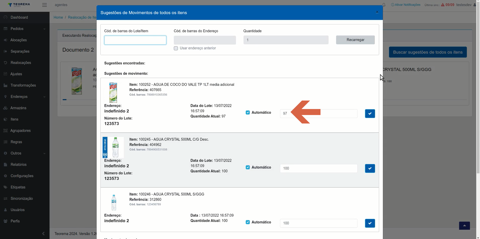Click the Teorema logo
The width and height of the screenshot is (480, 239).
[19, 5]
